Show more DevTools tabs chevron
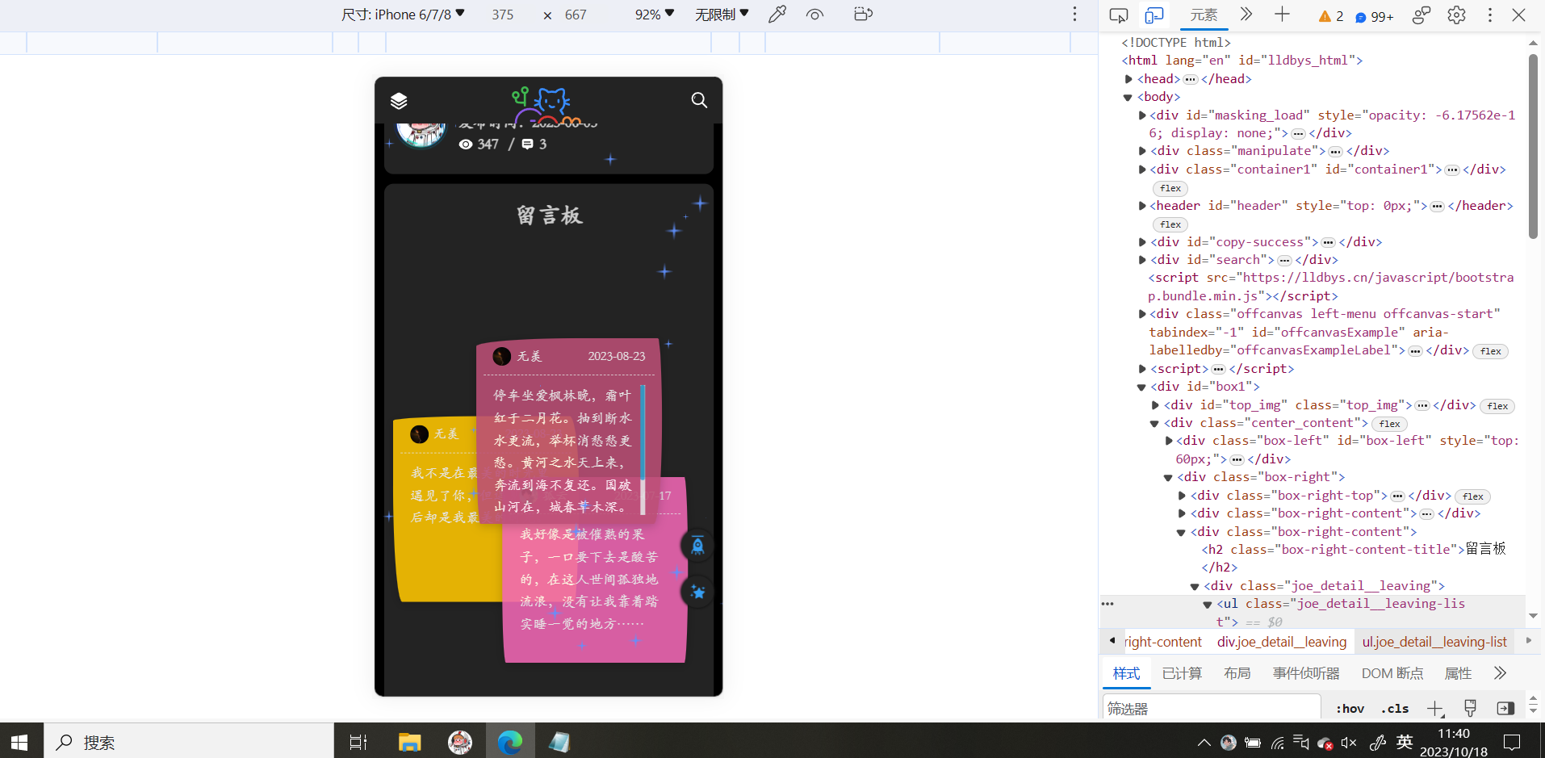The height and width of the screenshot is (758, 1545). click(1246, 15)
